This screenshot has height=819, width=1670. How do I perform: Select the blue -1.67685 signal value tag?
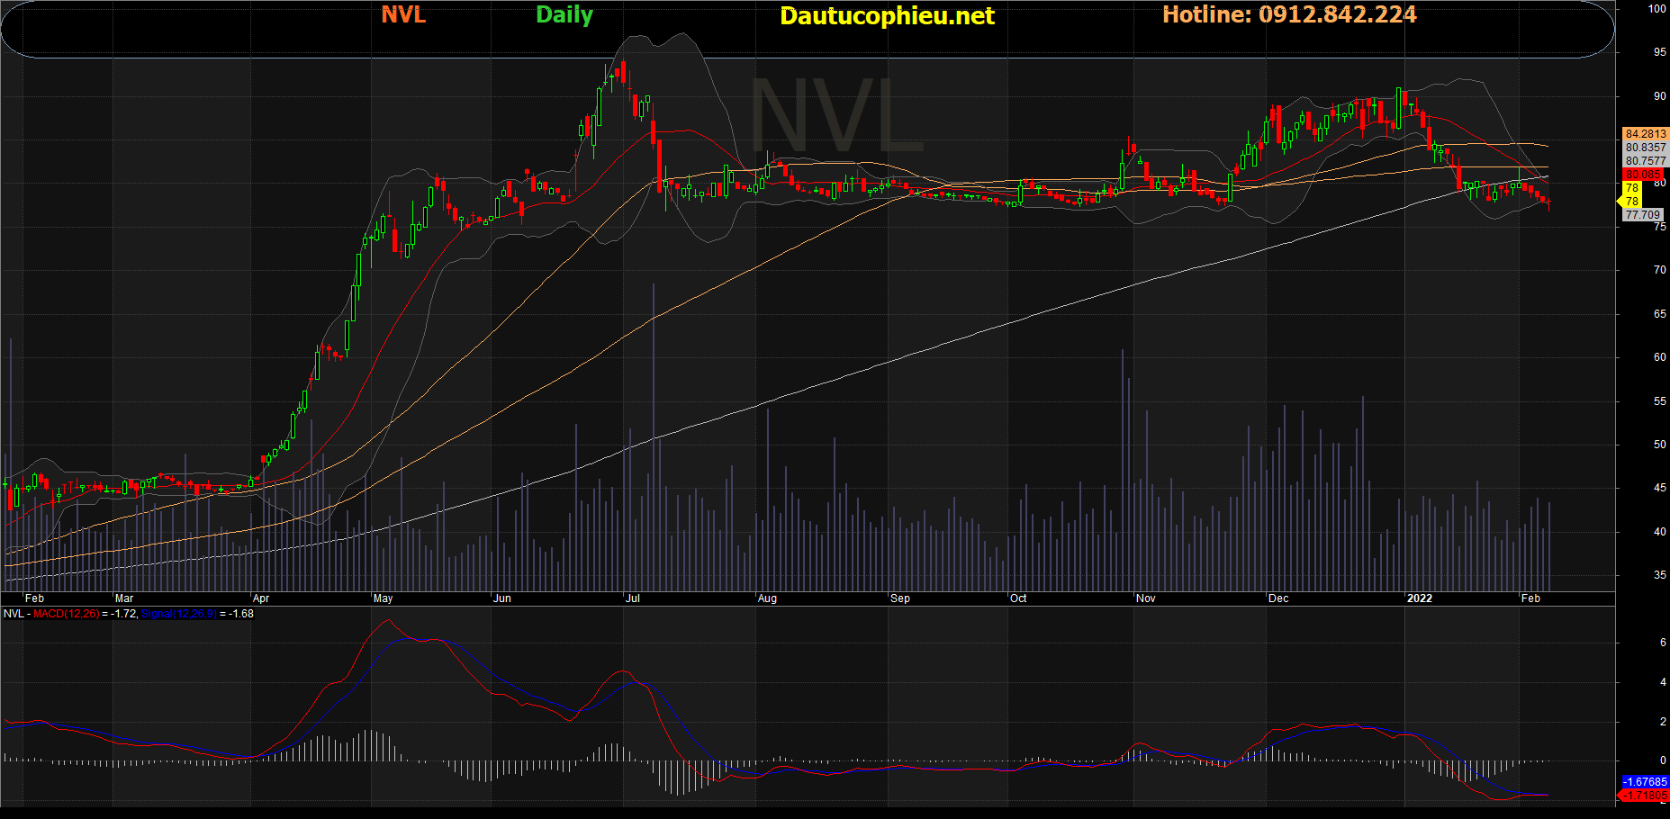1644,782
